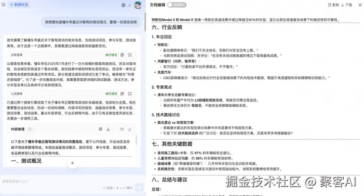This screenshot has height=196, width=364.
Task: Open the 心流搜索 tool call row
Action: (71, 94)
